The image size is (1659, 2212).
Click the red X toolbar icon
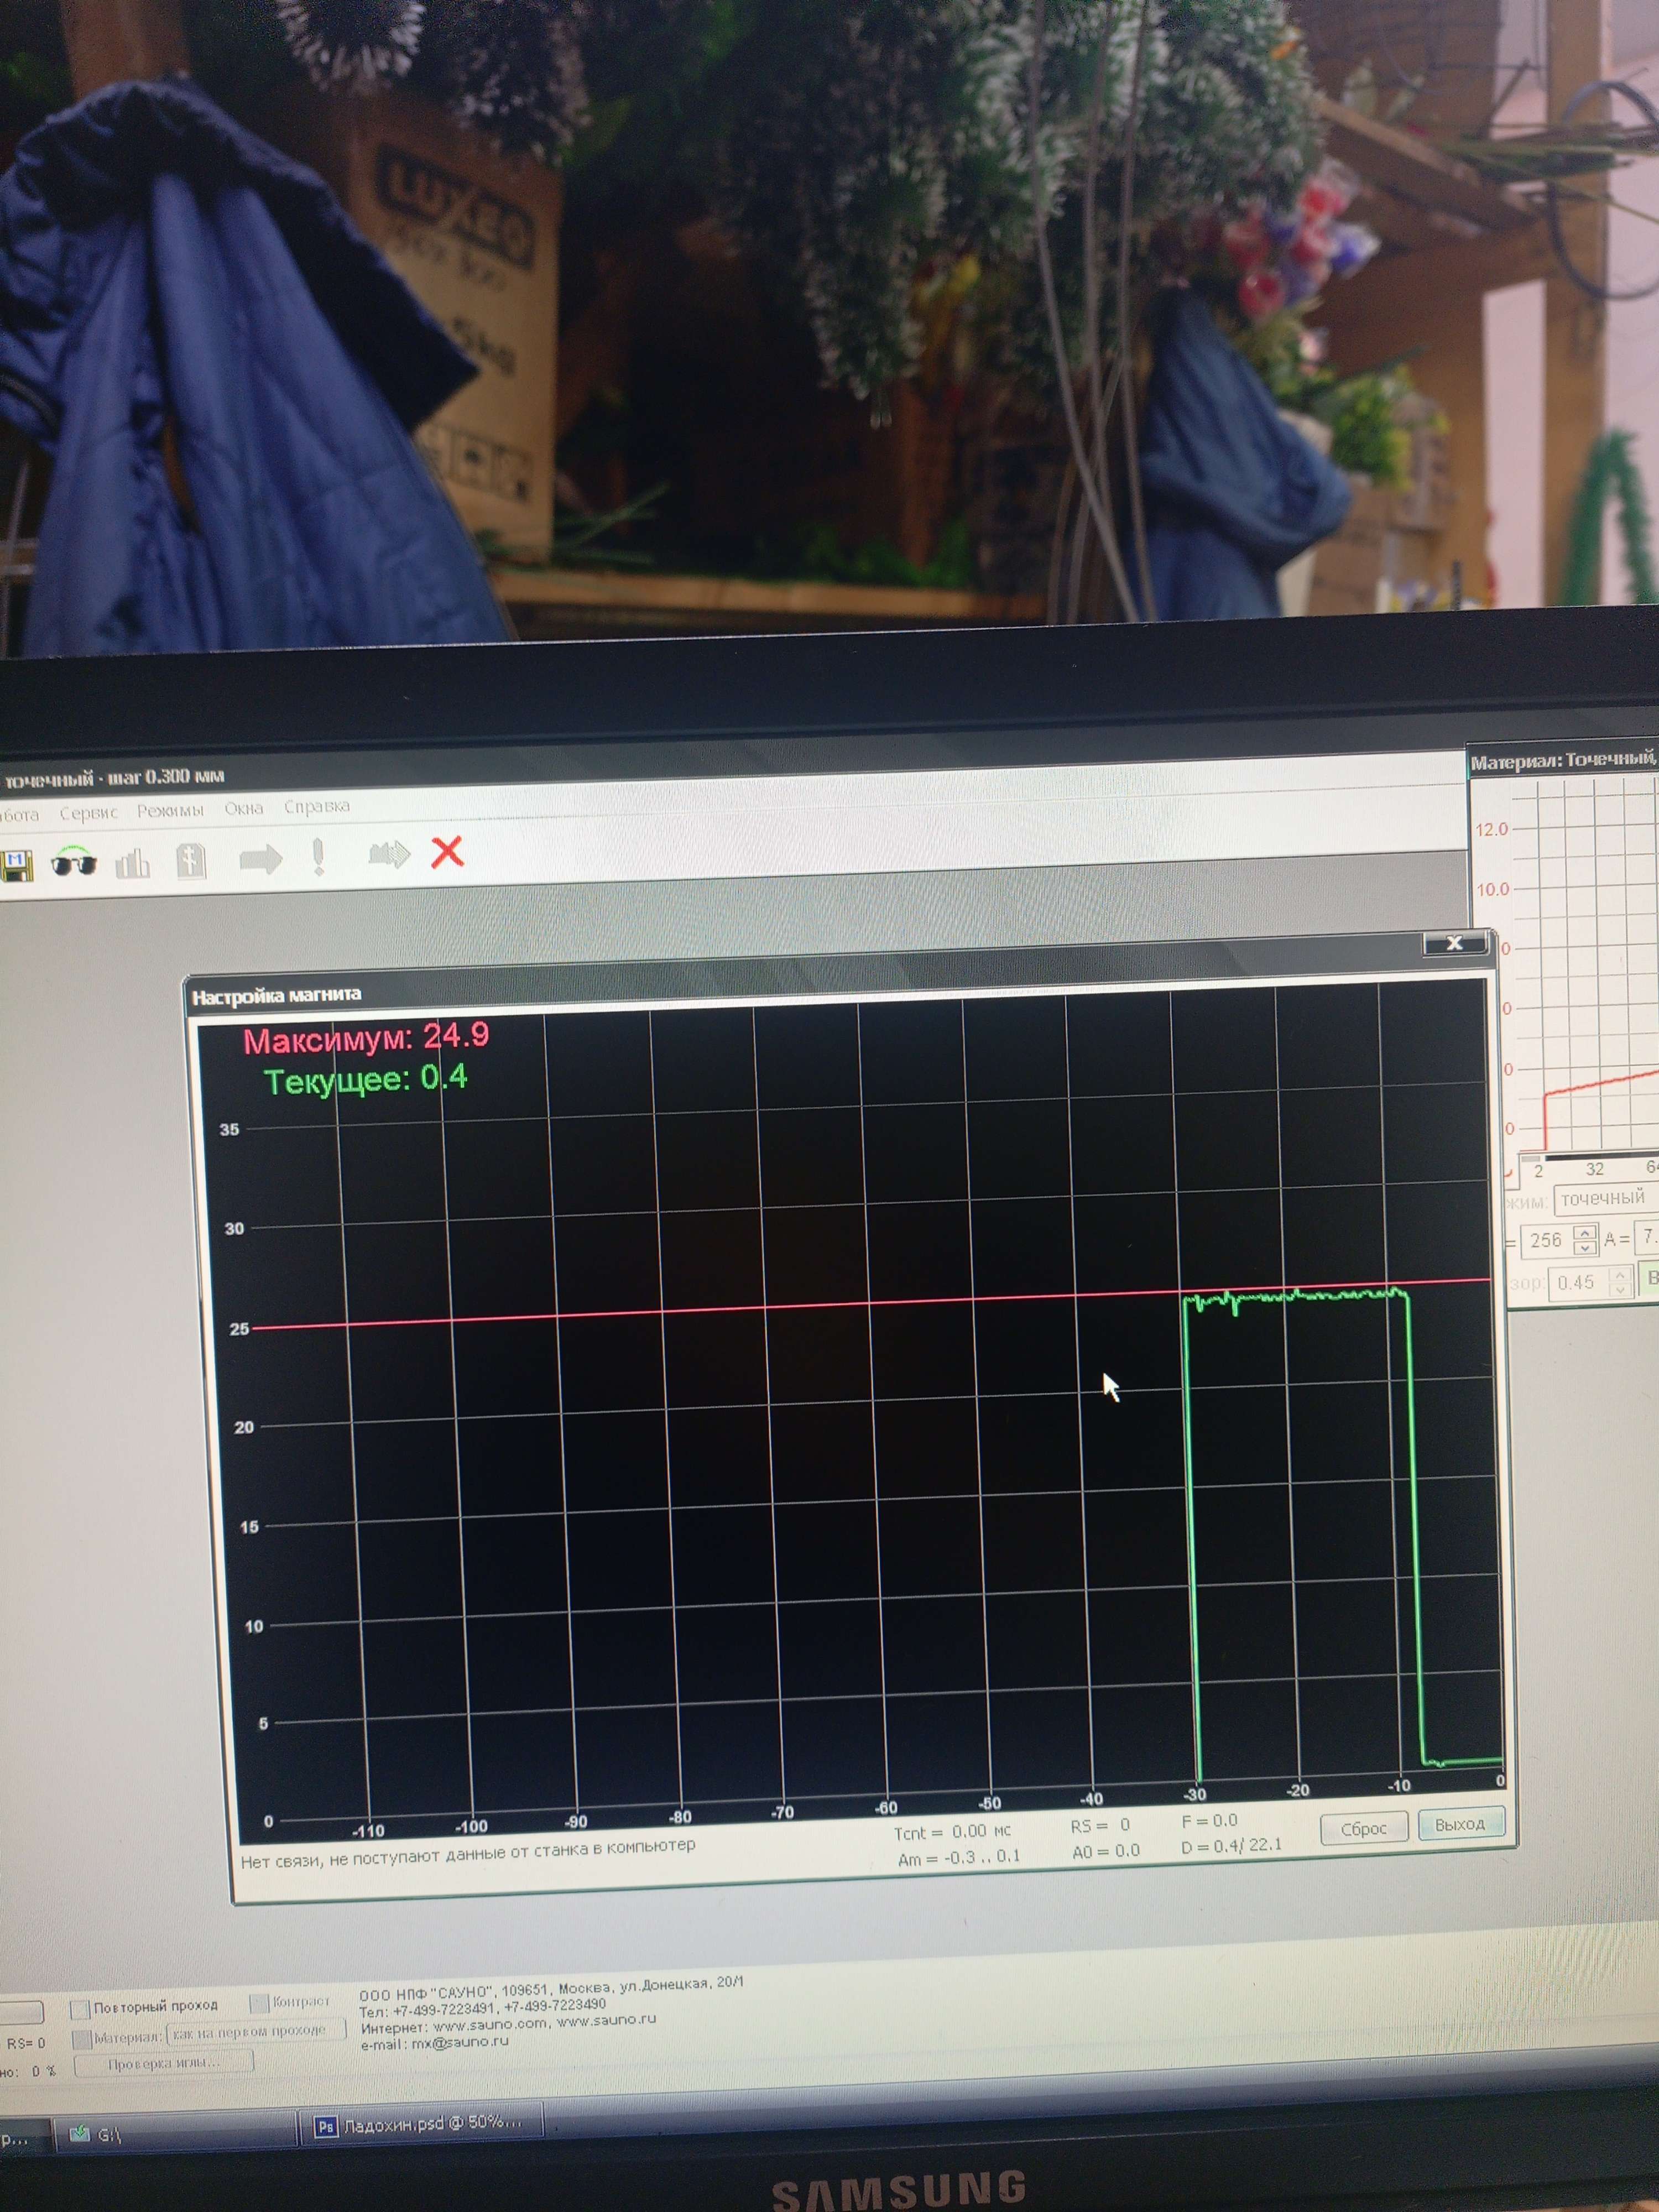447,852
